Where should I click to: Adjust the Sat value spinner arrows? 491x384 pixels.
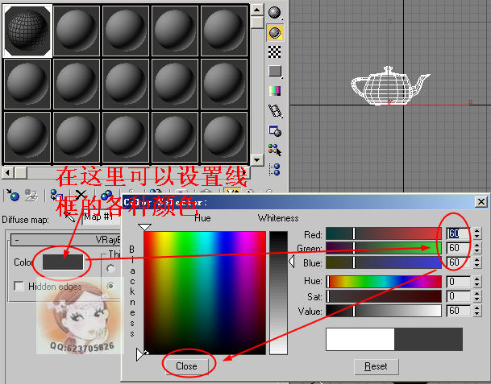point(476,296)
